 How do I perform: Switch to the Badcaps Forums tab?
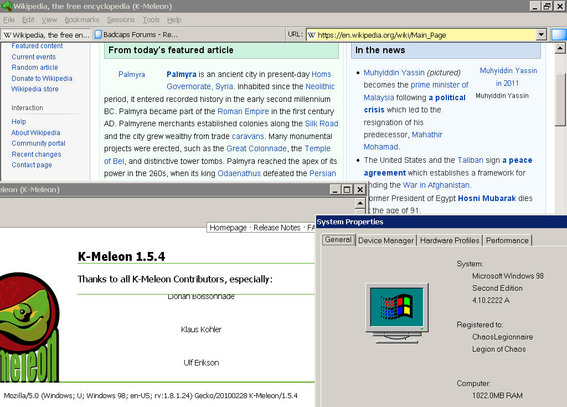pyautogui.click(x=136, y=35)
